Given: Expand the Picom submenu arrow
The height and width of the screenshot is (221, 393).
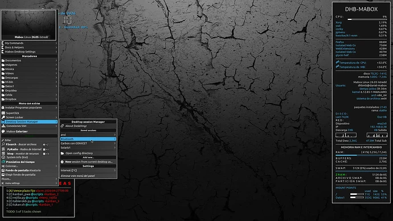Looking at the screenshot, I should [x=56, y=179].
